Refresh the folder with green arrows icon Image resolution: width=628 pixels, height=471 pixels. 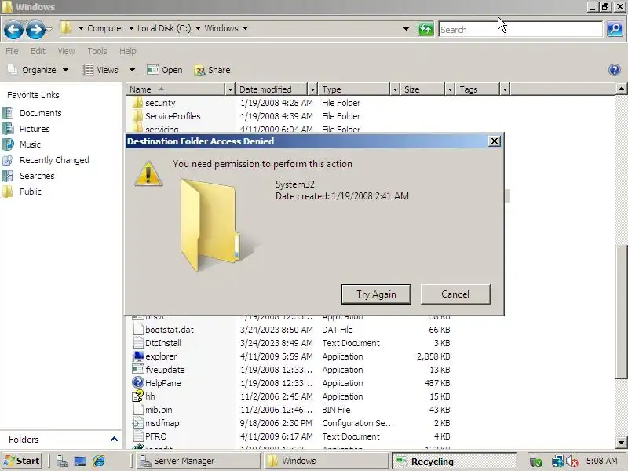click(425, 29)
